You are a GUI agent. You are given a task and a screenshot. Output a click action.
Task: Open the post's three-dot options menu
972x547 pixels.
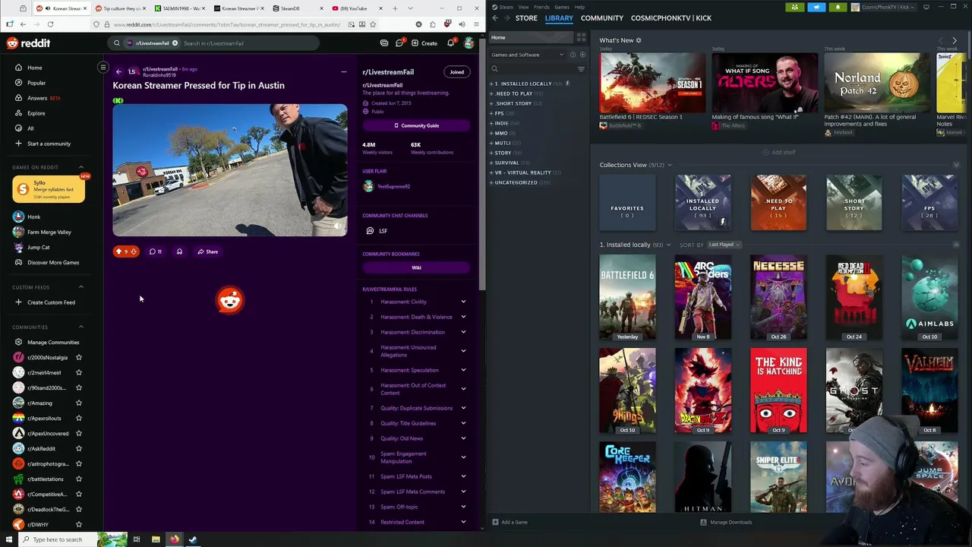(x=343, y=71)
